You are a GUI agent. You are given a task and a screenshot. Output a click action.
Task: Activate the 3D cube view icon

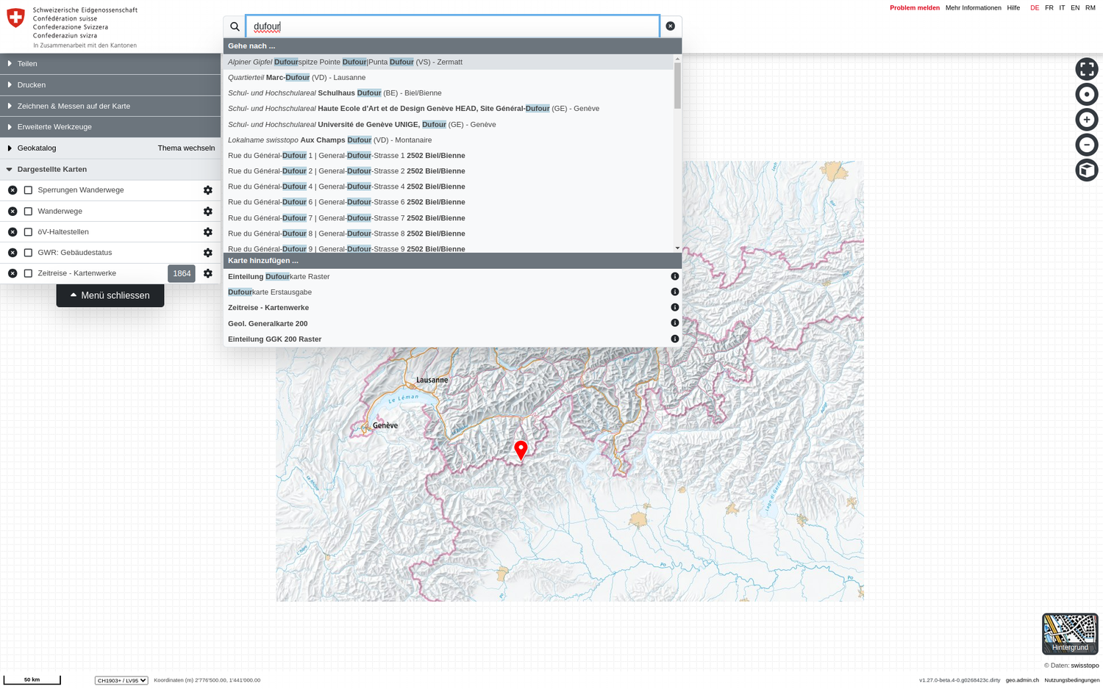(1086, 170)
